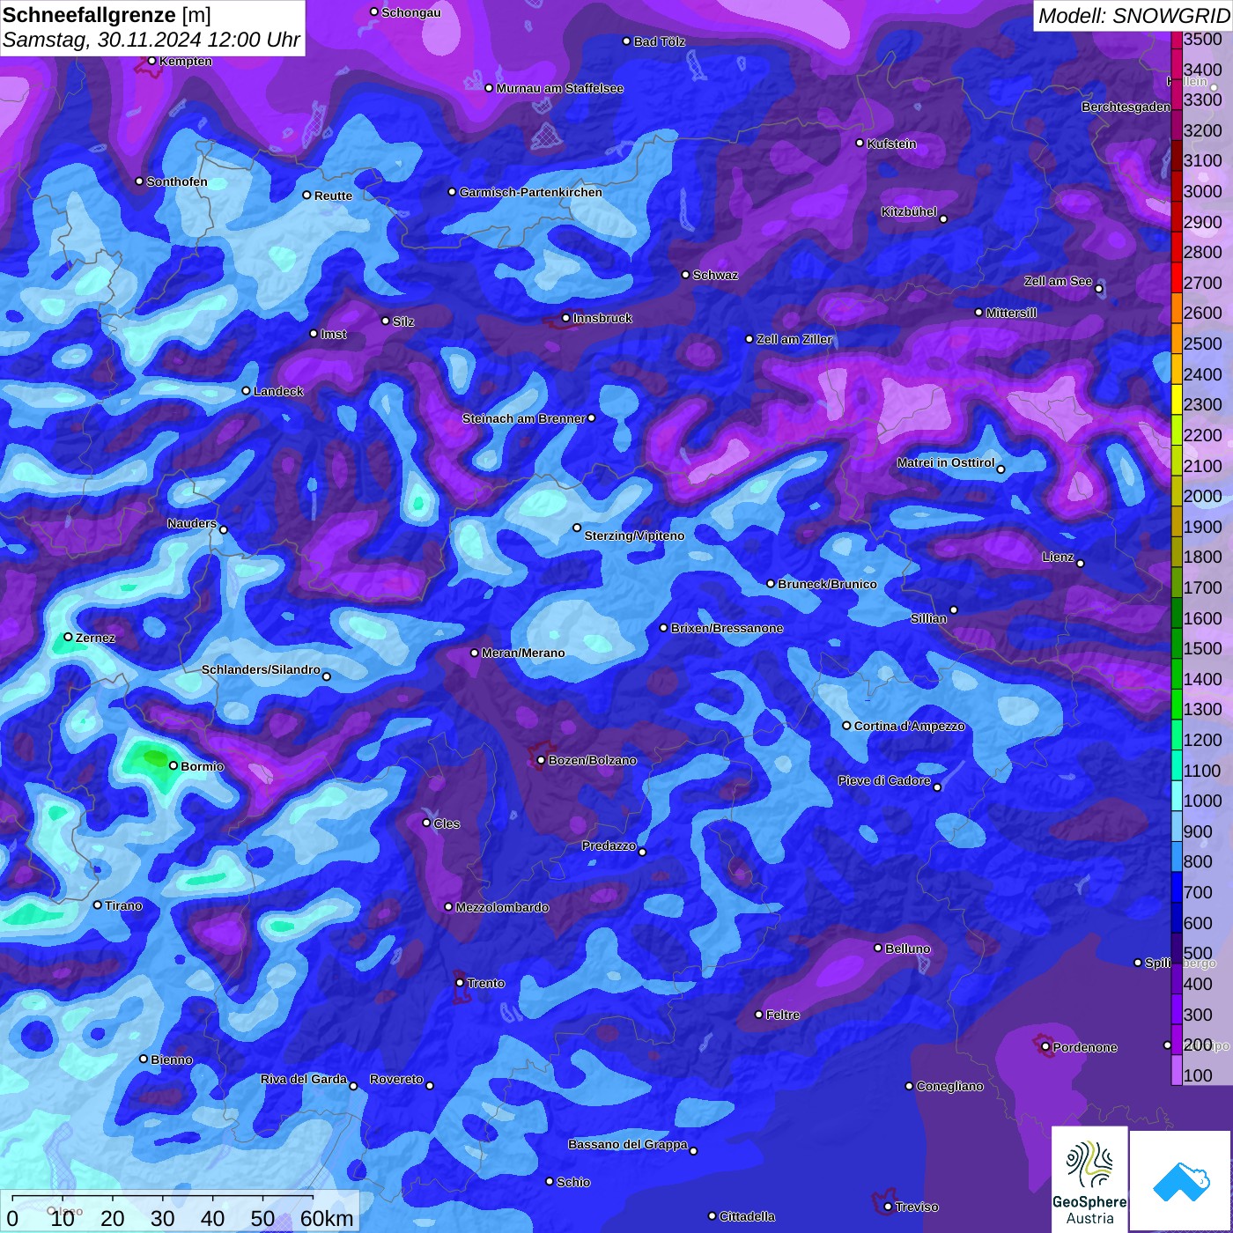Click the Berchtesgaden label

(x=1126, y=107)
